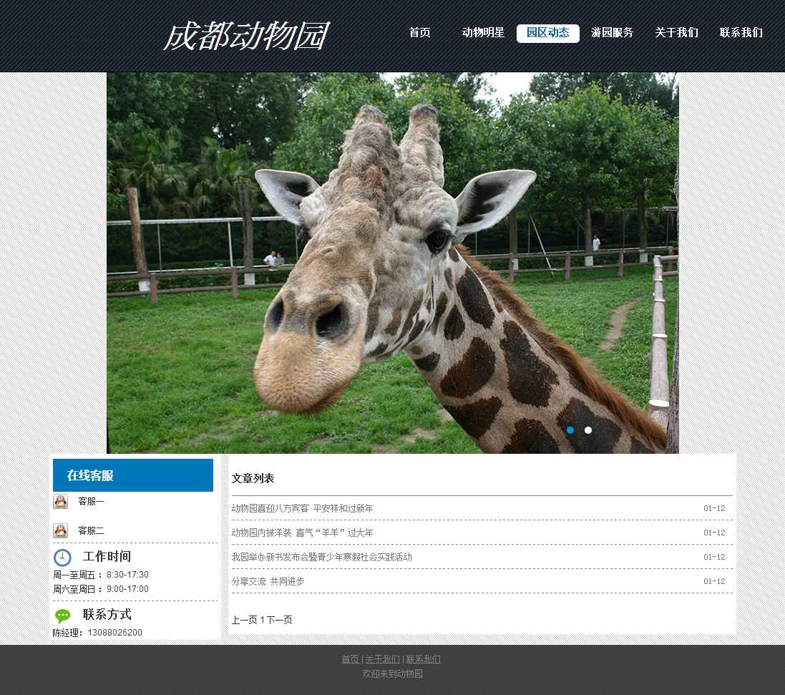The height and width of the screenshot is (695, 785).
Task: Open the article 分享交流 共同进步
Action: coord(268,581)
